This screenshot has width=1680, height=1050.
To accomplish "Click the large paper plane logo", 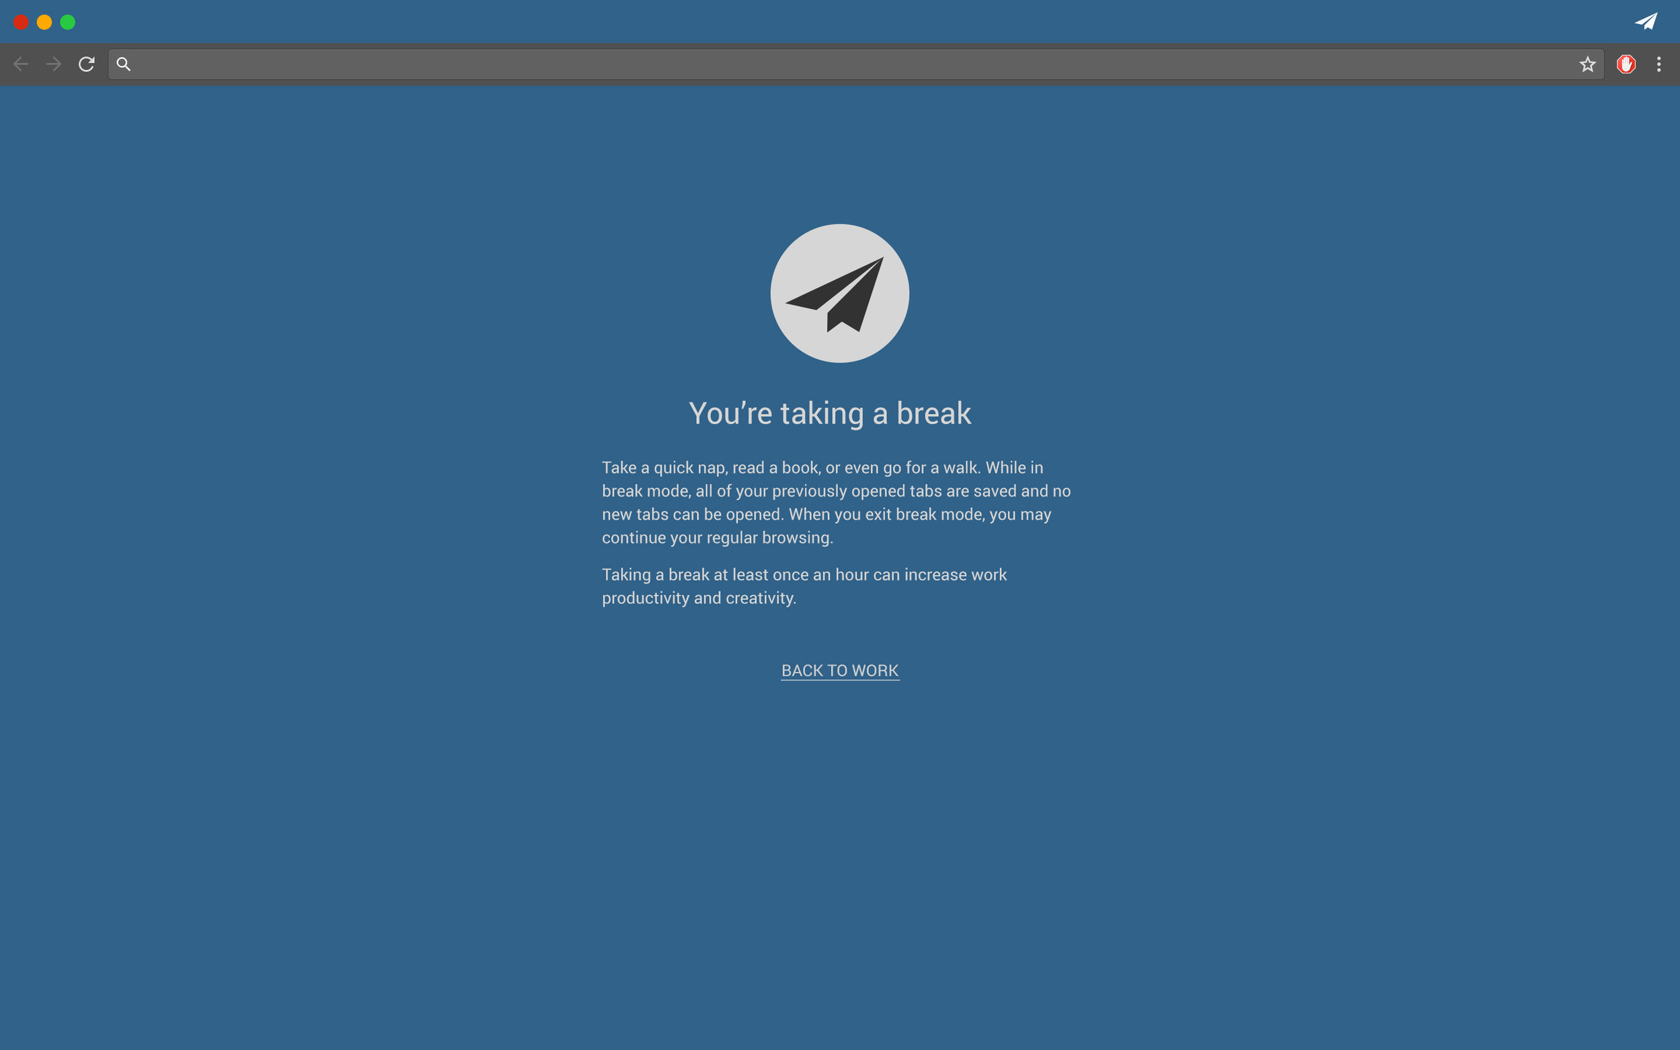I will pyautogui.click(x=839, y=293).
